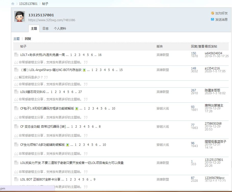Select the 回复 sub-filter link

tap(28, 39)
